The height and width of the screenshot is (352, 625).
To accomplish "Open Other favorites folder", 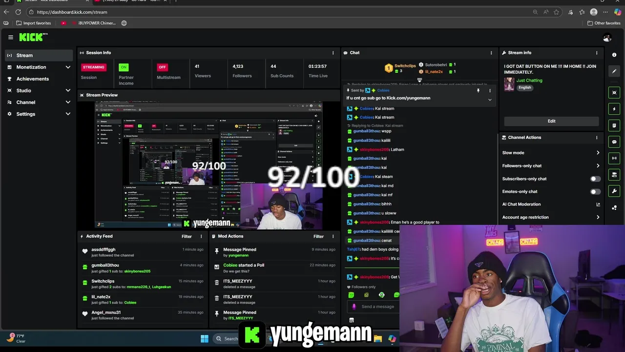I will (604, 23).
